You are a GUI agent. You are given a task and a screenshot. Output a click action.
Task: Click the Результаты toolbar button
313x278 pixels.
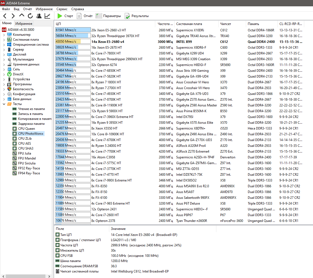137,16
